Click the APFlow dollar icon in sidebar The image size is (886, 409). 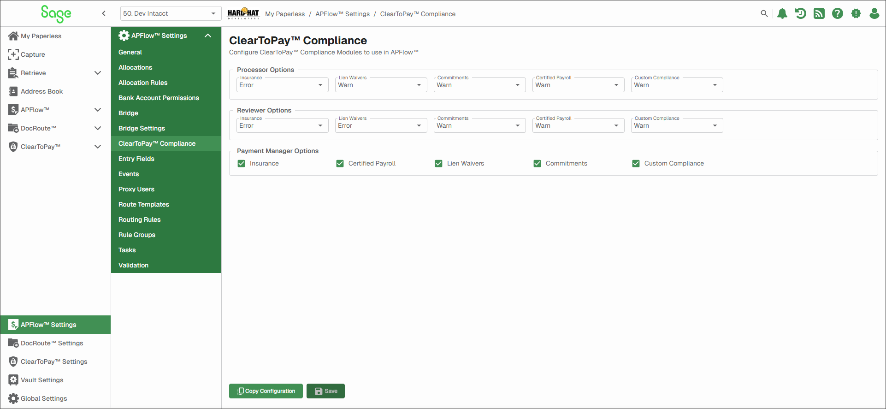[13, 110]
